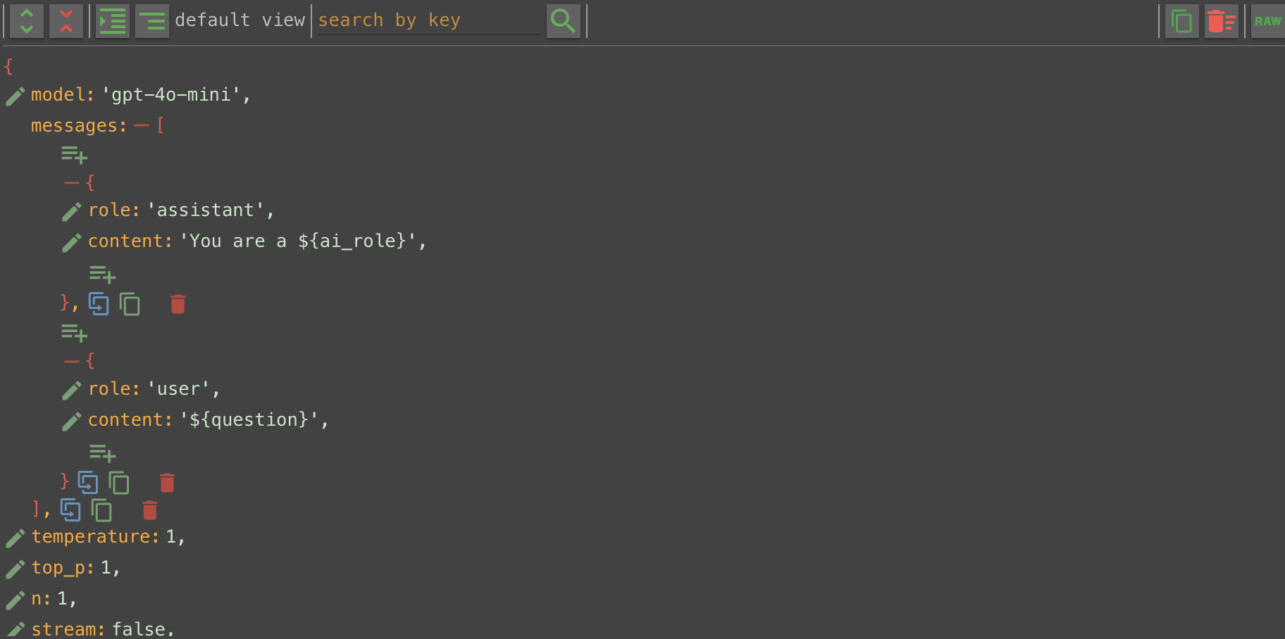Edit the temperature value pencil

(15, 538)
